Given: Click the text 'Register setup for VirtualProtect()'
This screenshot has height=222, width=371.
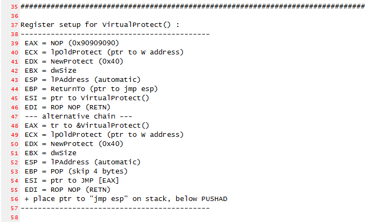Looking at the screenshot, I should (x=95, y=25).
